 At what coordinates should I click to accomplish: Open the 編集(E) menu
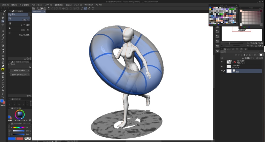point(14,5)
